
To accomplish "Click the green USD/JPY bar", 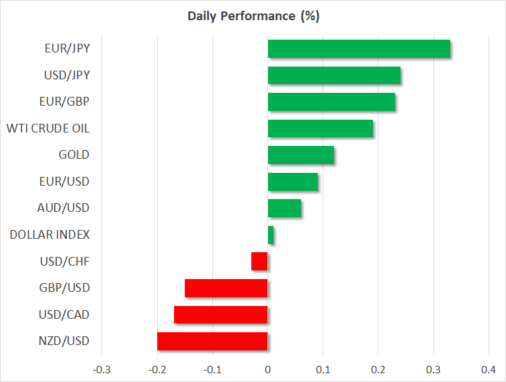I will pos(334,75).
